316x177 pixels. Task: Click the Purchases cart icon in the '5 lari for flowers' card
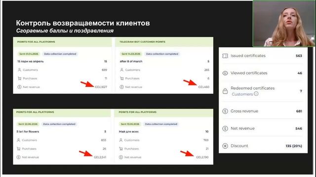[x=19, y=148]
